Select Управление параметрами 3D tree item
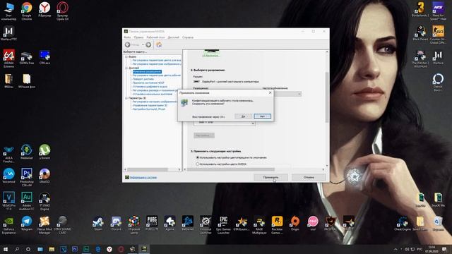The image size is (452, 254). [x=150, y=105]
